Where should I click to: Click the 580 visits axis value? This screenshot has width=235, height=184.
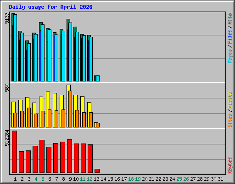[x=7, y=87]
